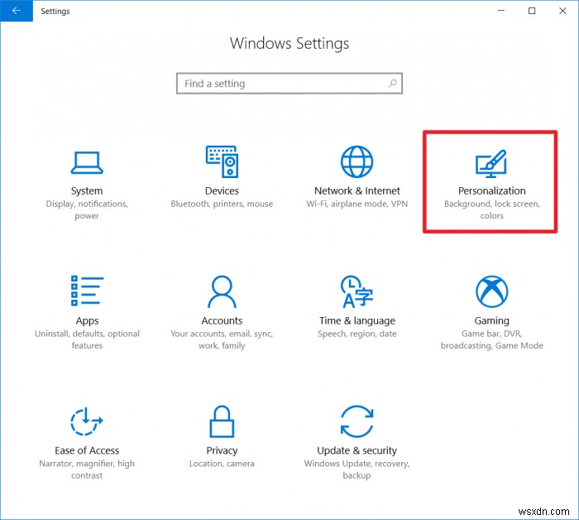Click 'Display, notifications, power' description

(x=87, y=210)
